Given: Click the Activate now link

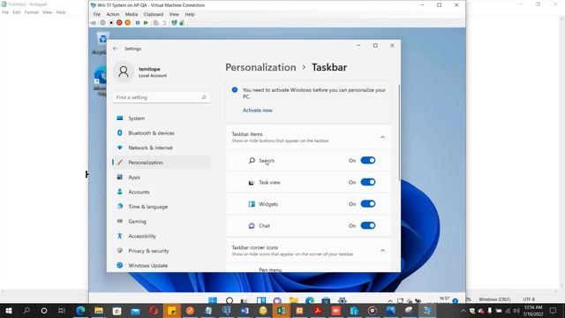Looking at the screenshot, I should pyautogui.click(x=257, y=110).
